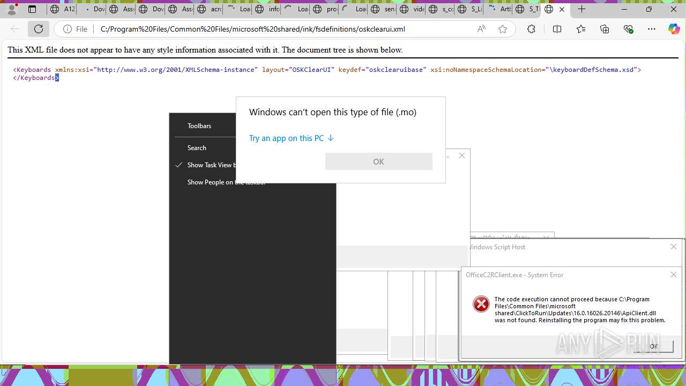Click the browser Back arrow
This screenshot has height=386, width=686.
15,29
